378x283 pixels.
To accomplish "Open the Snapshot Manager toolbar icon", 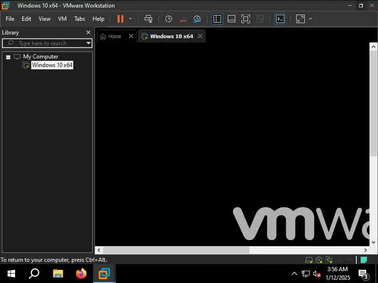I will tap(197, 19).
